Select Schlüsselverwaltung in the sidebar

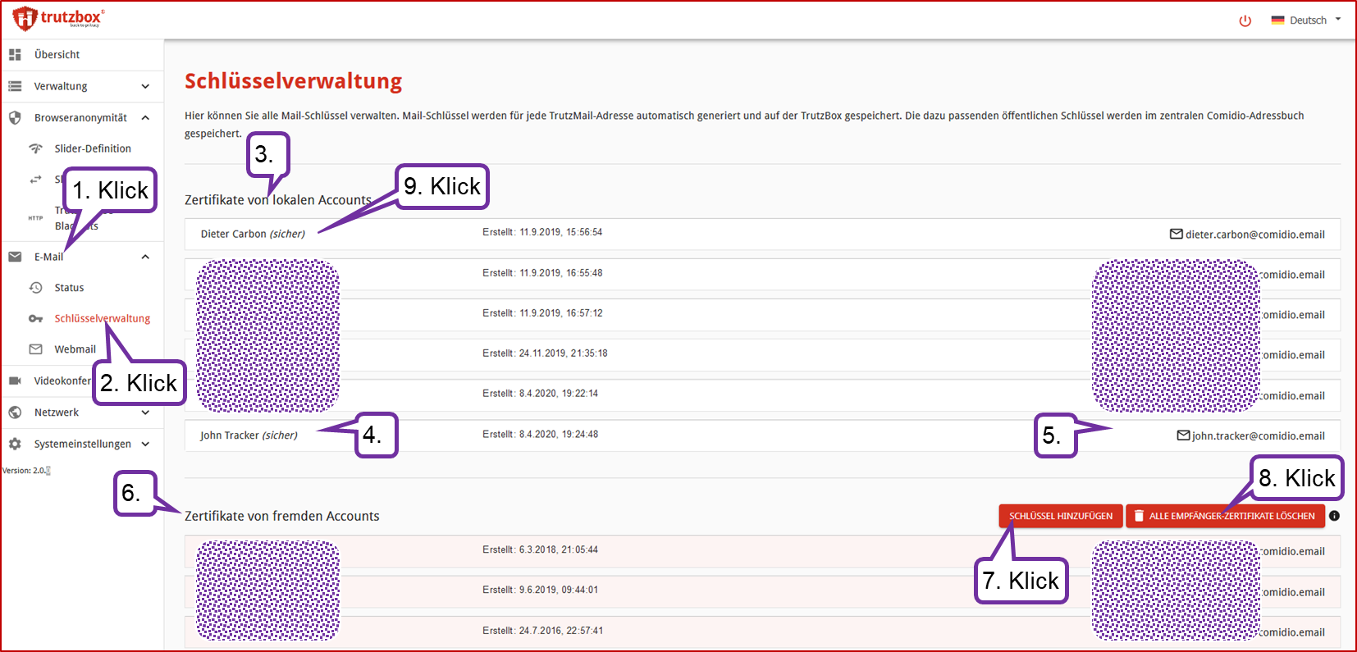tap(103, 318)
